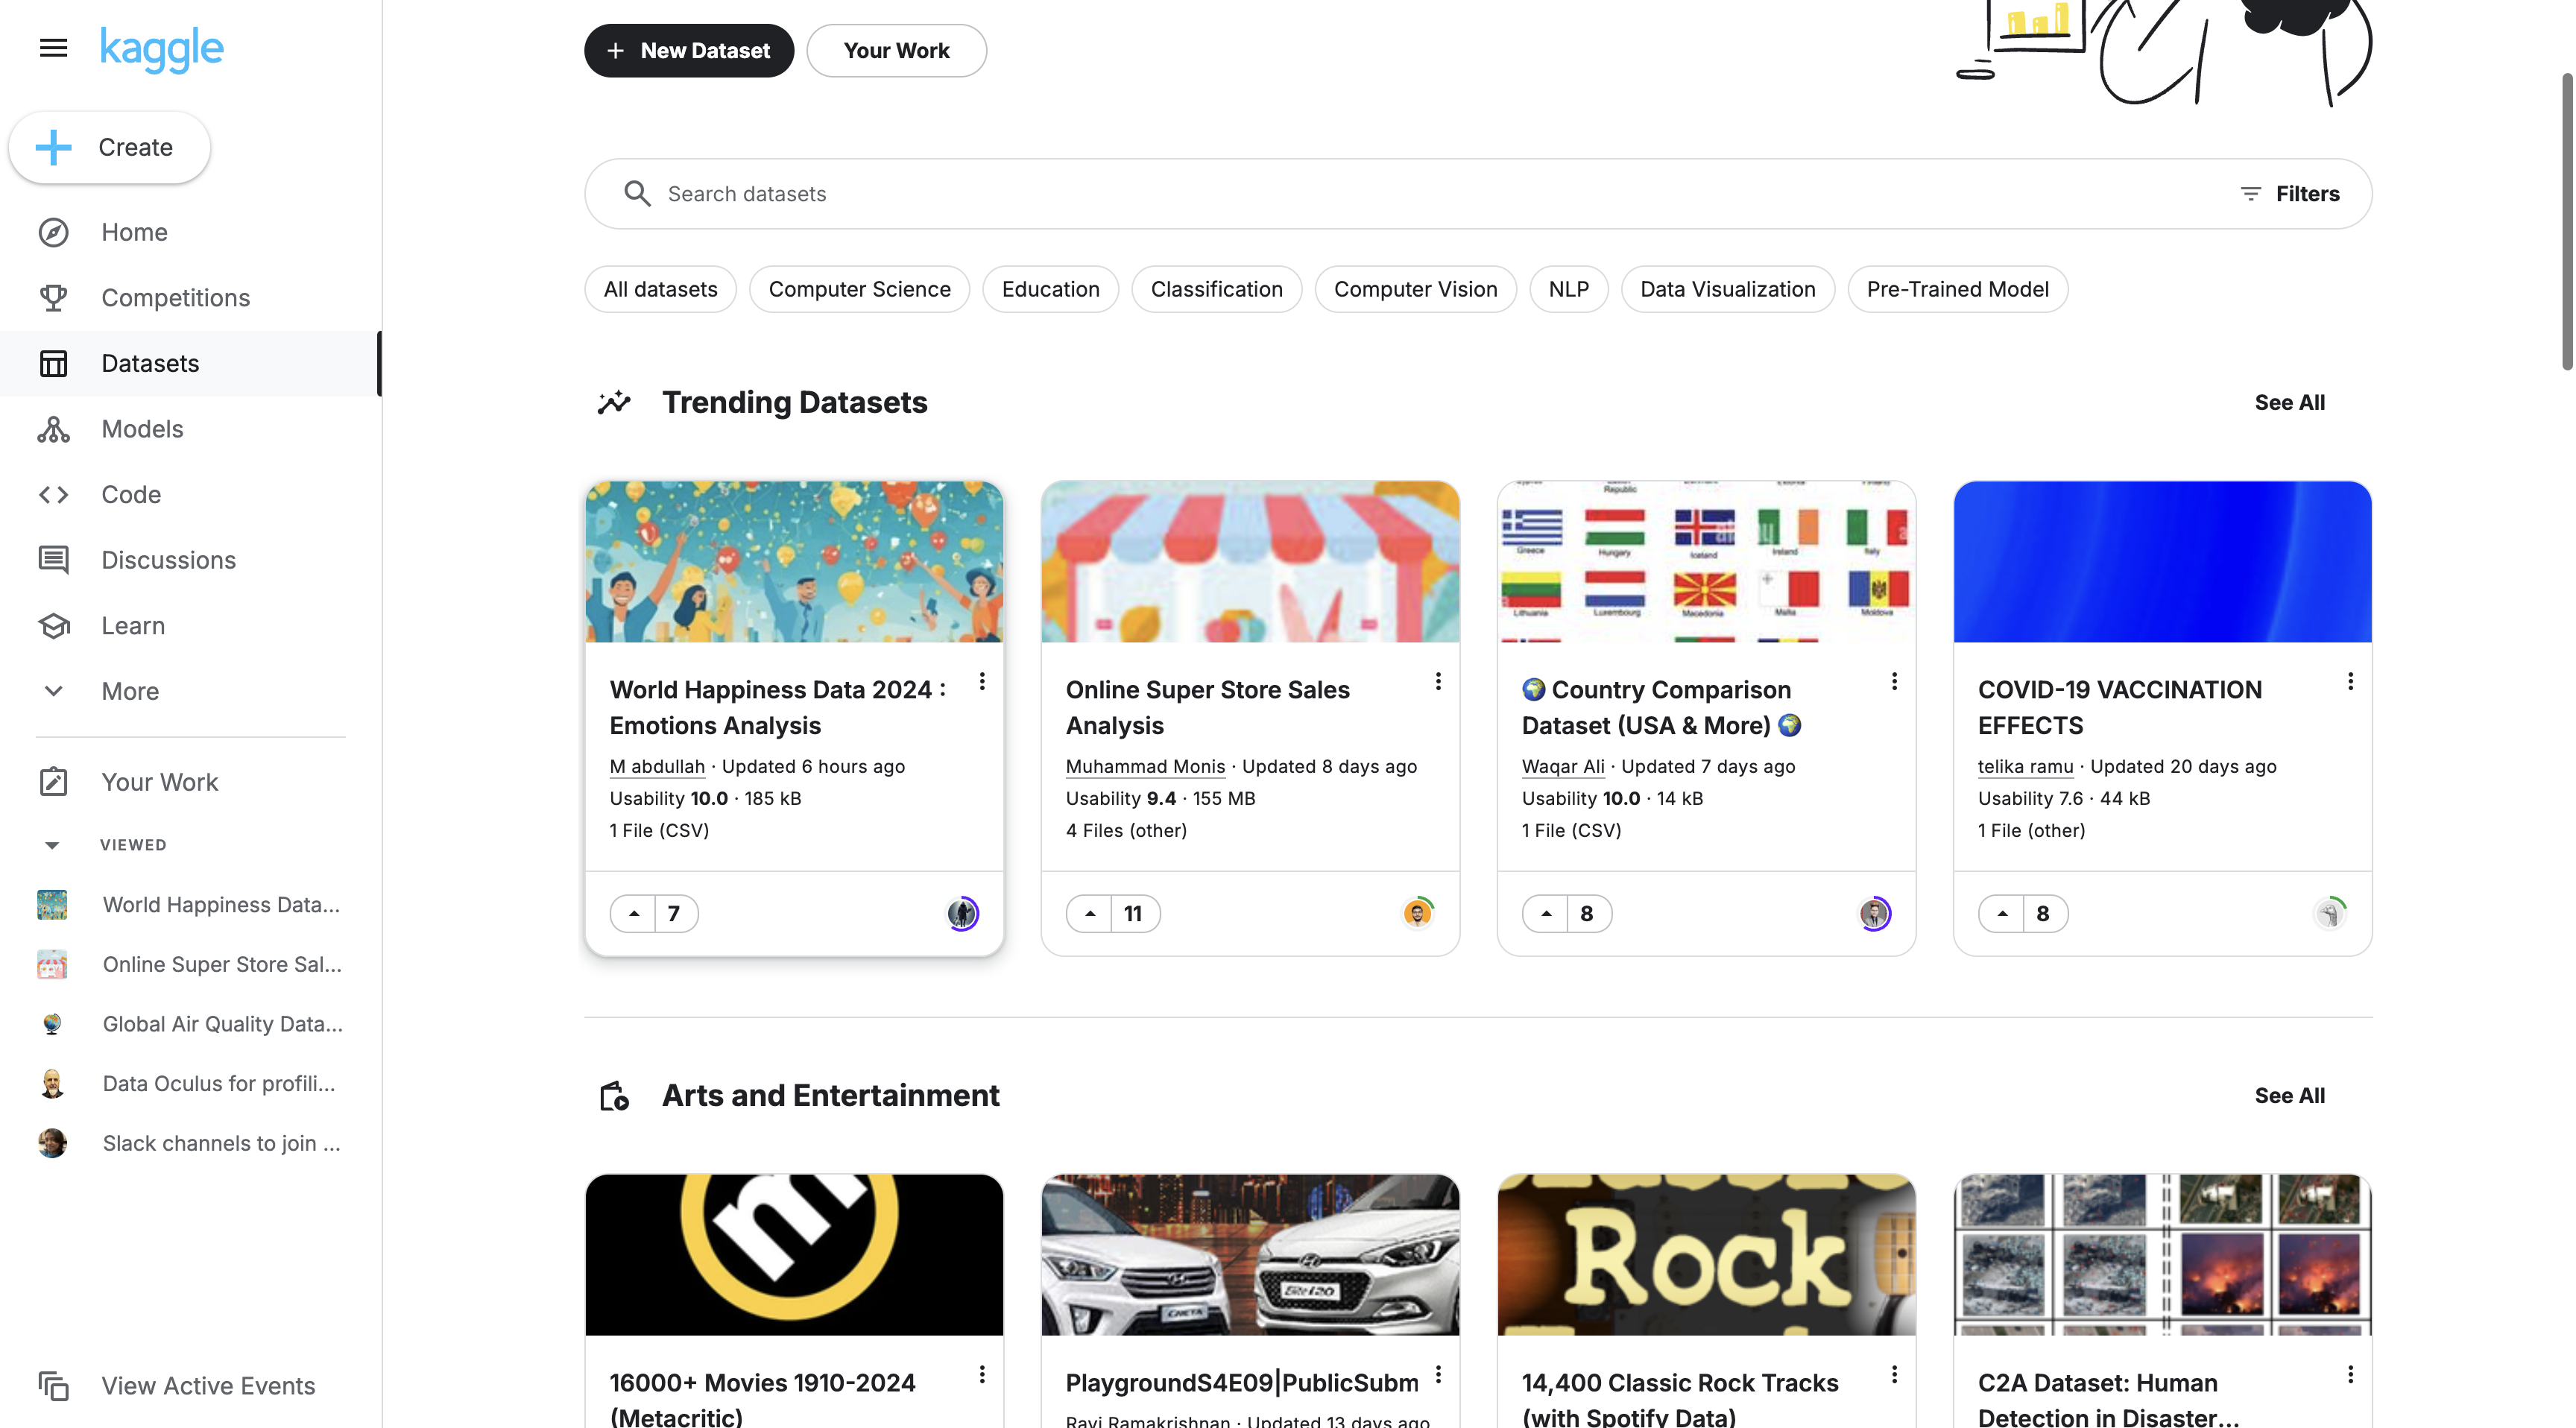Open viewed item Data Oculus for profili...
This screenshot has height=1428, width=2576.
pos(191,1084)
